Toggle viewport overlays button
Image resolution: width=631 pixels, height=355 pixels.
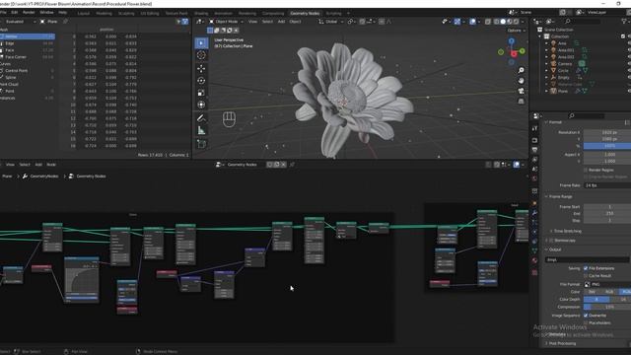[x=473, y=22]
